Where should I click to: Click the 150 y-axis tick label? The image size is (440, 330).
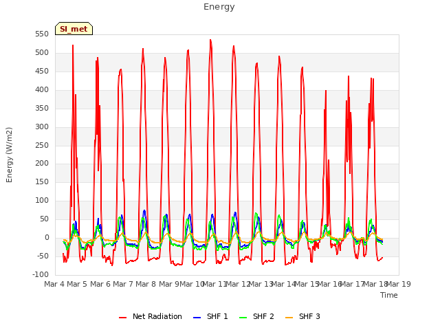point(42,181)
